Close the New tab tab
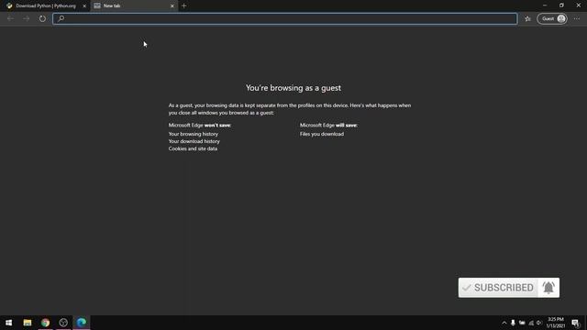This screenshot has height=330, width=587. click(172, 6)
